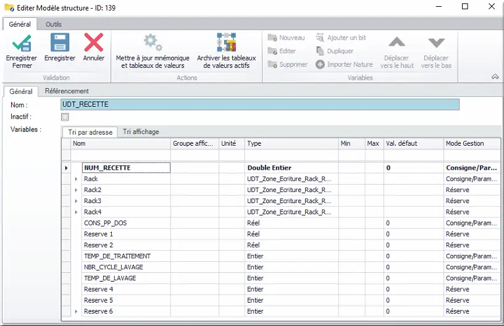Expand the Rack2 row
The height and width of the screenshot is (326, 504).
(x=76, y=190)
